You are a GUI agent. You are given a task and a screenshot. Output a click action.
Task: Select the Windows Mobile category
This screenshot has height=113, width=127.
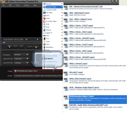click(x=52, y=56)
